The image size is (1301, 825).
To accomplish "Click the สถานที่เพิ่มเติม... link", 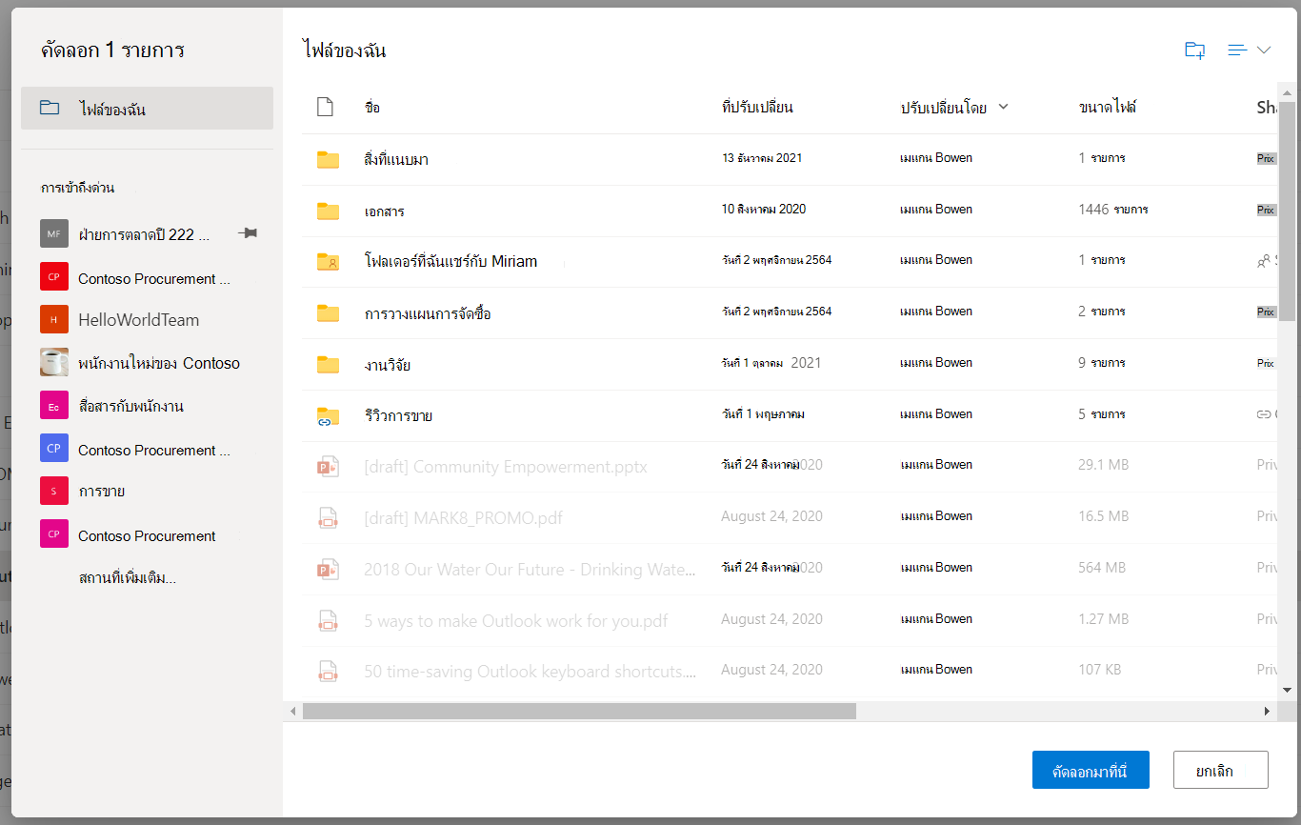I will click(x=128, y=578).
